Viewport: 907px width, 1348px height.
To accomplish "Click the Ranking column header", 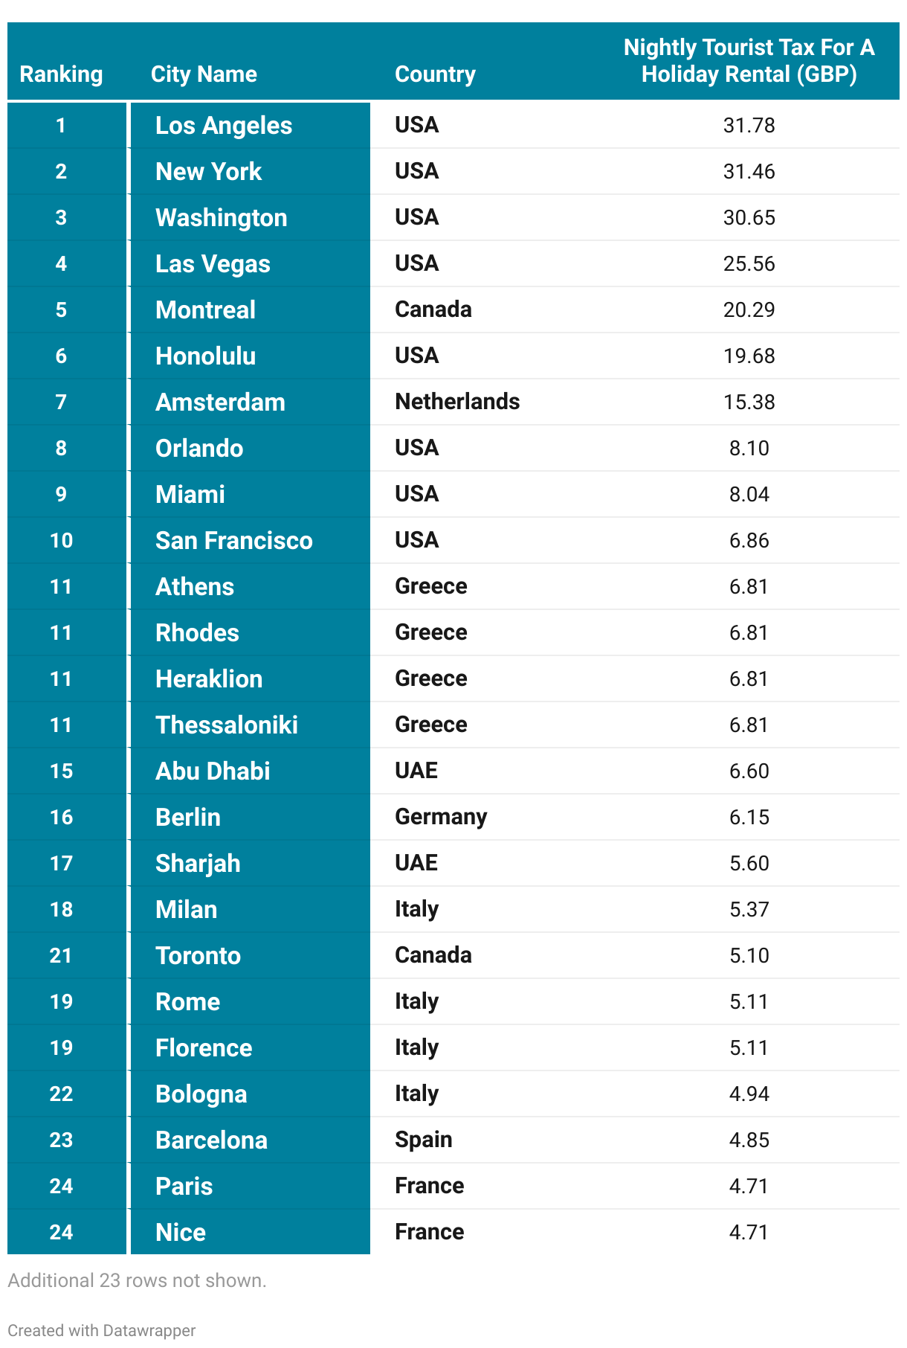I will tap(61, 74).
